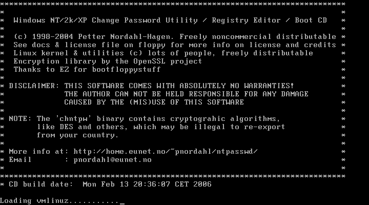
Task: Click 'Thanks to EZ for bootfloppystuff' line
Action: pyautogui.click(x=87, y=70)
